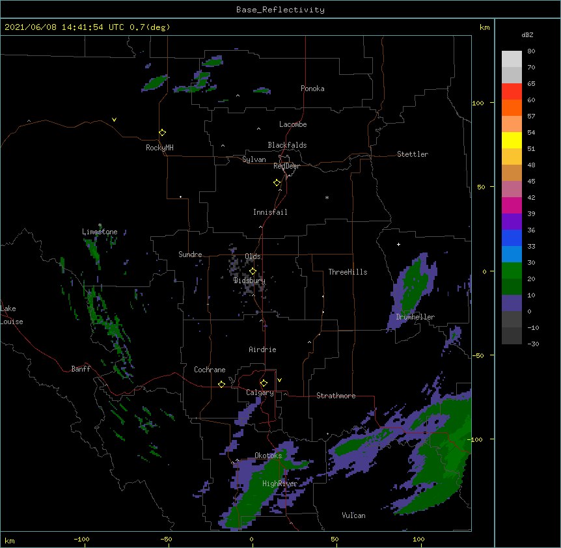Click the Drumheller label
Screen dimensions: 561x548
(415, 317)
